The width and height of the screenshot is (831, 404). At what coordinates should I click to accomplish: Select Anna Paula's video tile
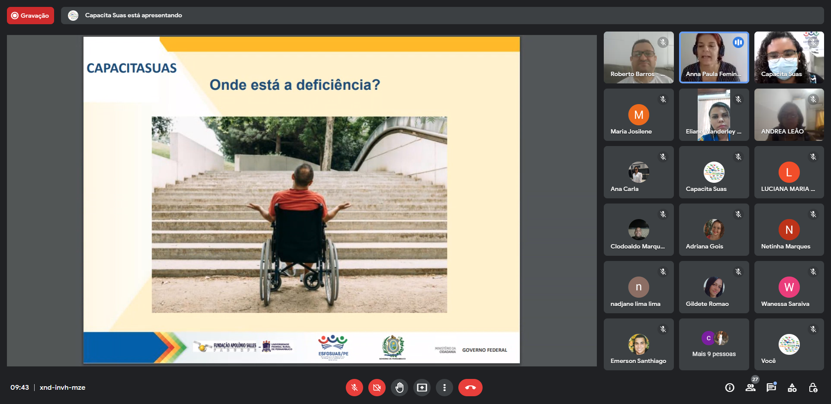pos(714,57)
